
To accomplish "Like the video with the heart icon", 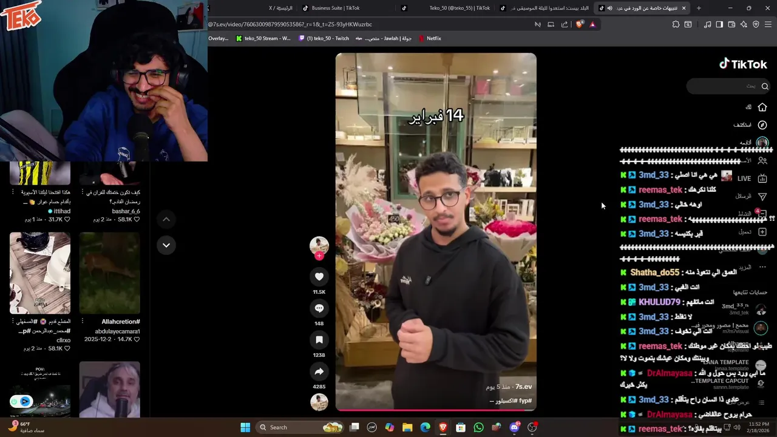I will 319,277.
